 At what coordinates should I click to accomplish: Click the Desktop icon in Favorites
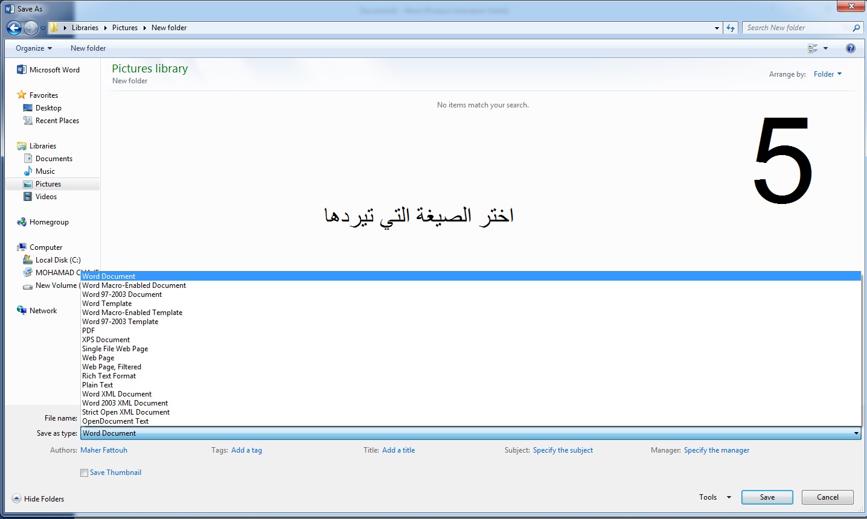(28, 107)
